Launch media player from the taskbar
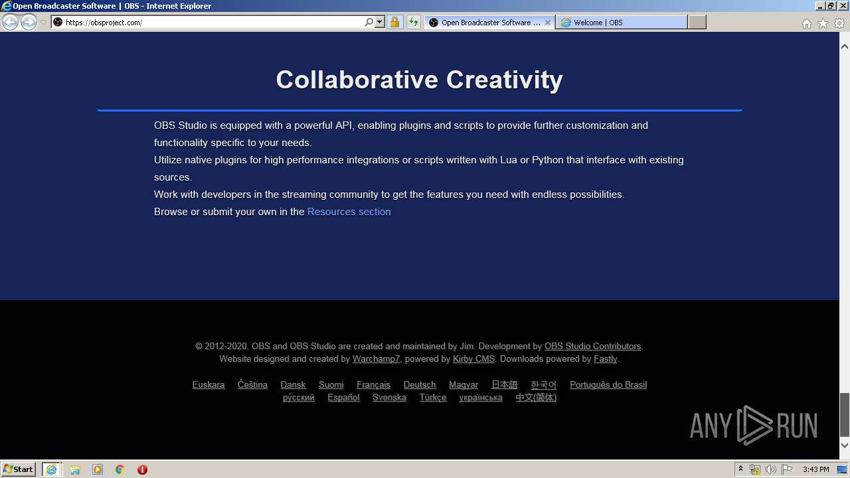Viewport: 850px width, 478px height. [x=98, y=469]
